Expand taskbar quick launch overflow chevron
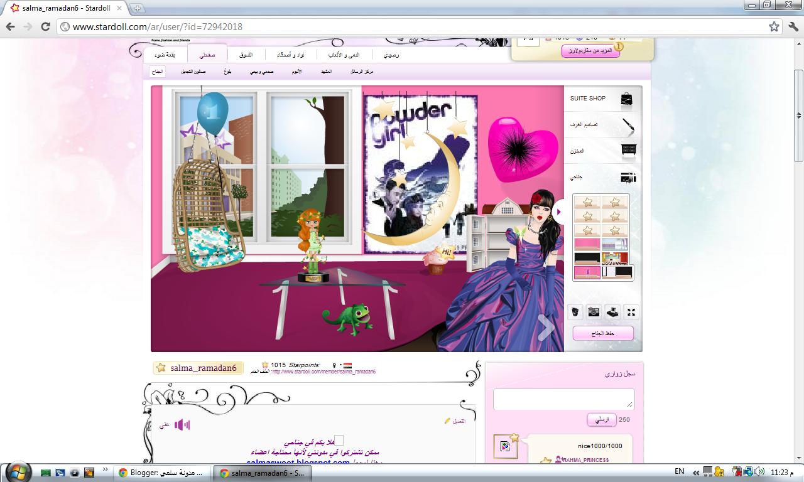Viewport: 804px width, 482px height. pyautogui.click(x=105, y=469)
